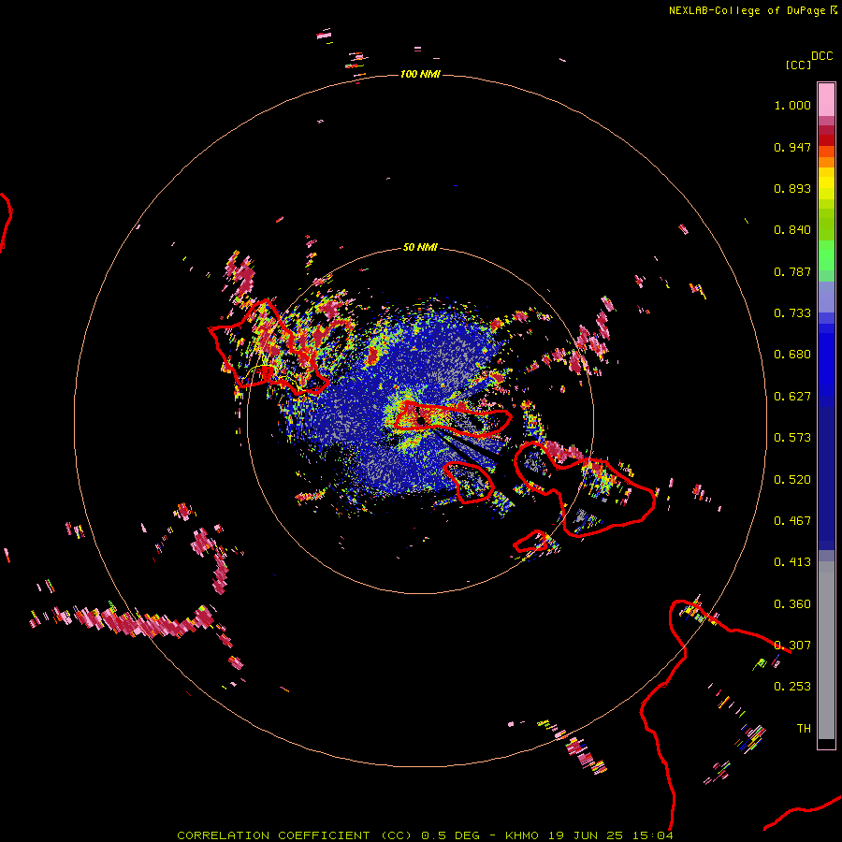
Task: Click the TH threshold label on the legend
Action: [804, 729]
